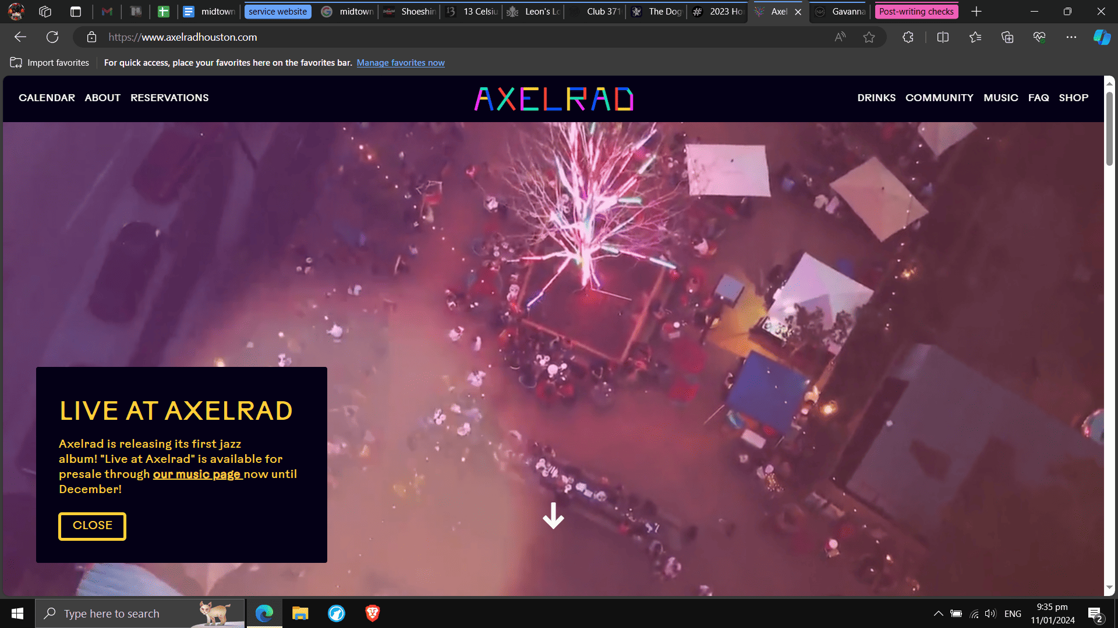Screen dimensions: 1118x628
Task: Launch Brave browser from taskbar
Action: tap(373, 613)
